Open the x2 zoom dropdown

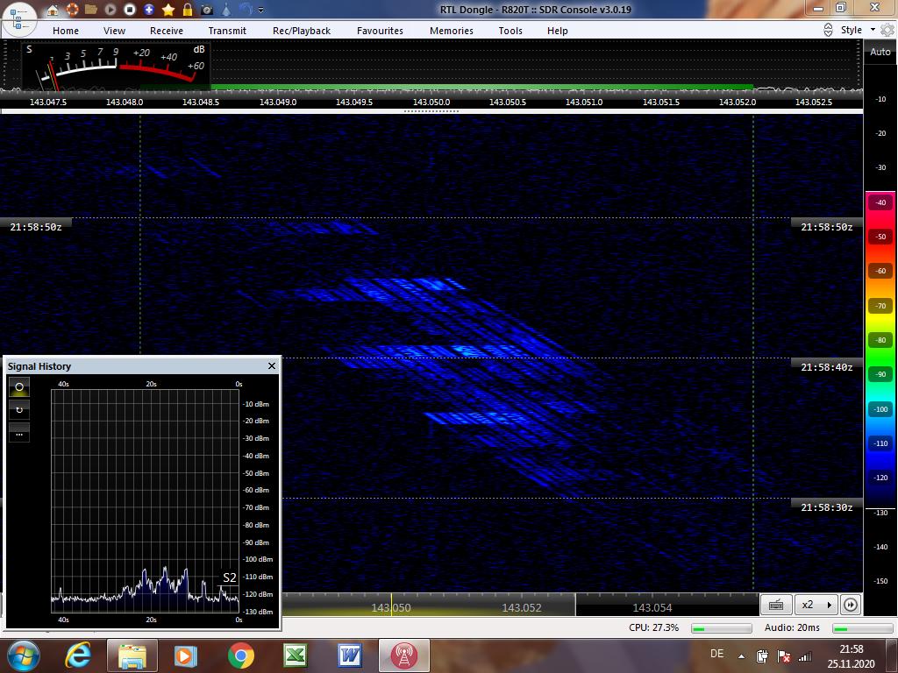click(816, 605)
